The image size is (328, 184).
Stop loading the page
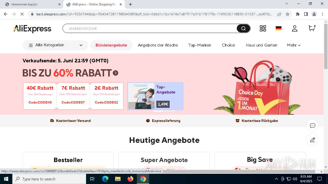[x=22, y=14]
